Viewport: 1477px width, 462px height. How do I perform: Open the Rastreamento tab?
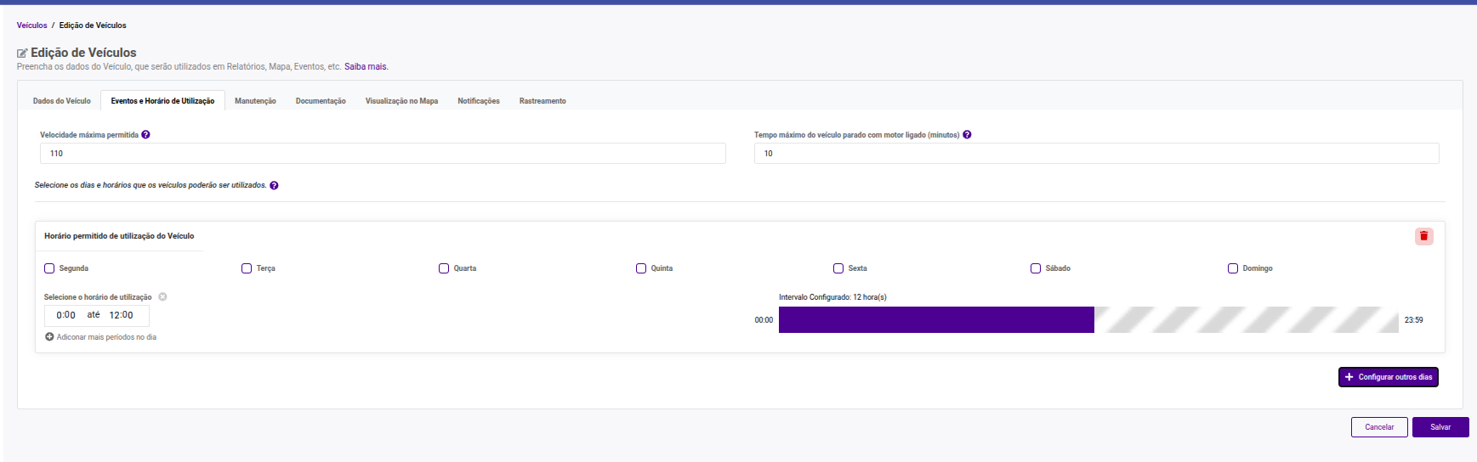click(543, 101)
